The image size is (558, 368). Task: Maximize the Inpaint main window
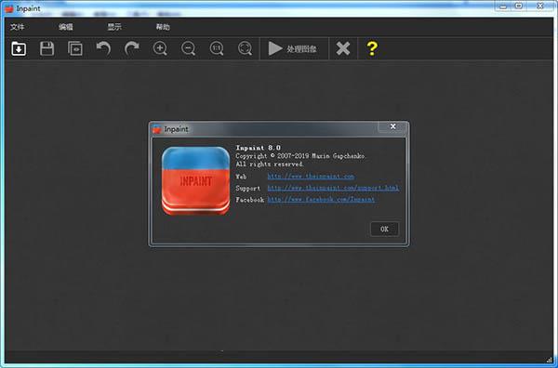pos(519,7)
